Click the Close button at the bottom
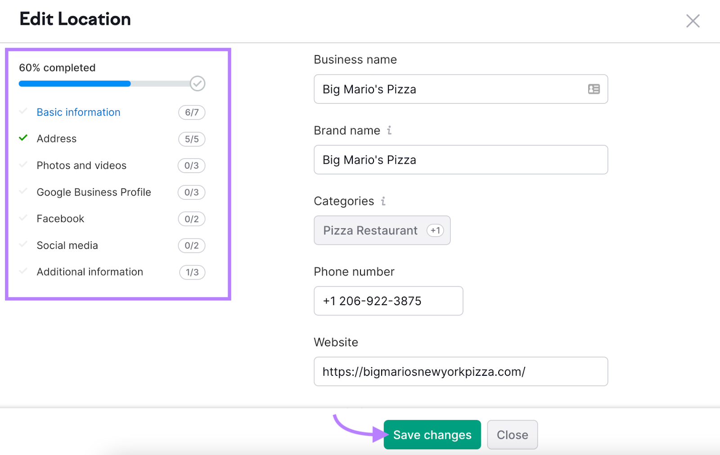This screenshot has width=720, height=455. coord(512,435)
